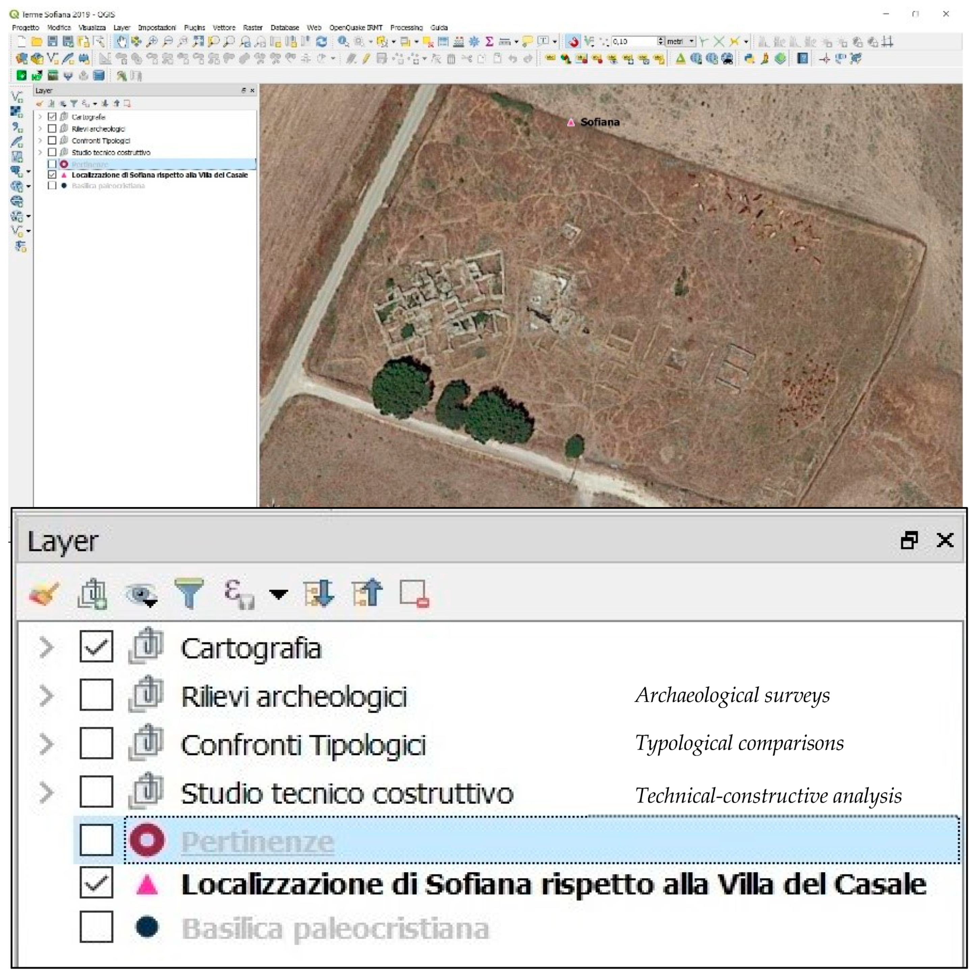Click filter legend funnel in enlarged Layer panel
The image size is (978, 976).
(x=189, y=592)
